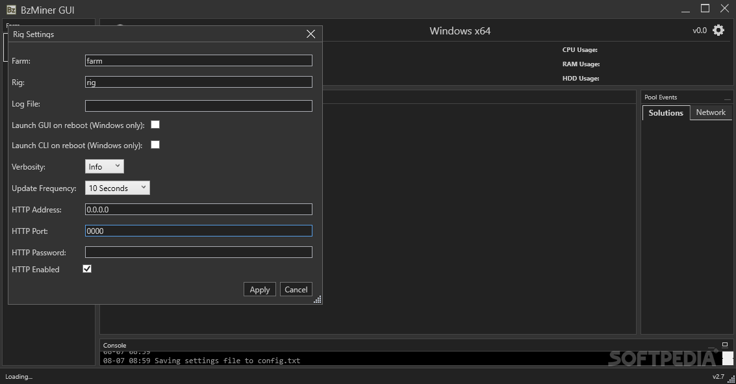Screen dimensions: 736x384
Task: Uncheck the HTTP Enabled checkbox
Action: click(x=87, y=268)
